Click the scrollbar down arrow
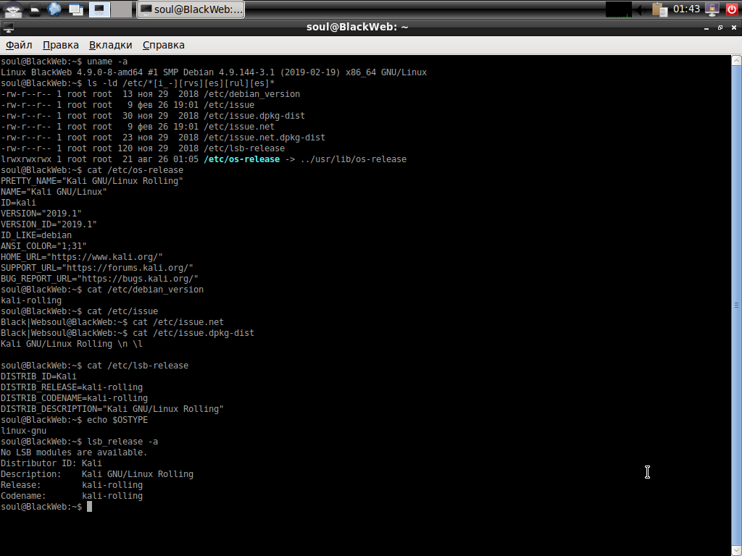 (736, 551)
